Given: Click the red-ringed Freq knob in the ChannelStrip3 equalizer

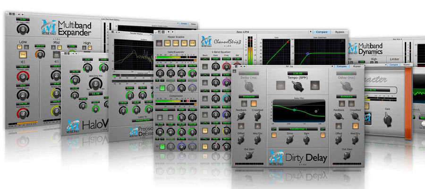Looking at the screenshot, I should click(x=226, y=67).
